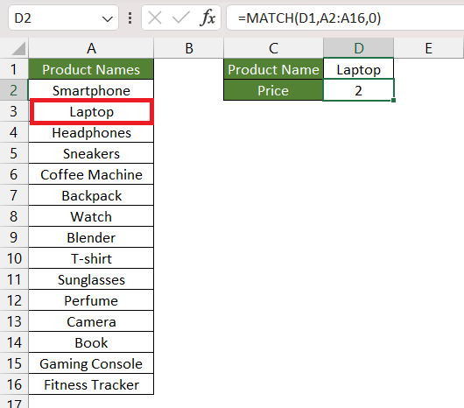The image size is (464, 408).
Task: Click the formula bar MATCH formula text
Action: 309,18
